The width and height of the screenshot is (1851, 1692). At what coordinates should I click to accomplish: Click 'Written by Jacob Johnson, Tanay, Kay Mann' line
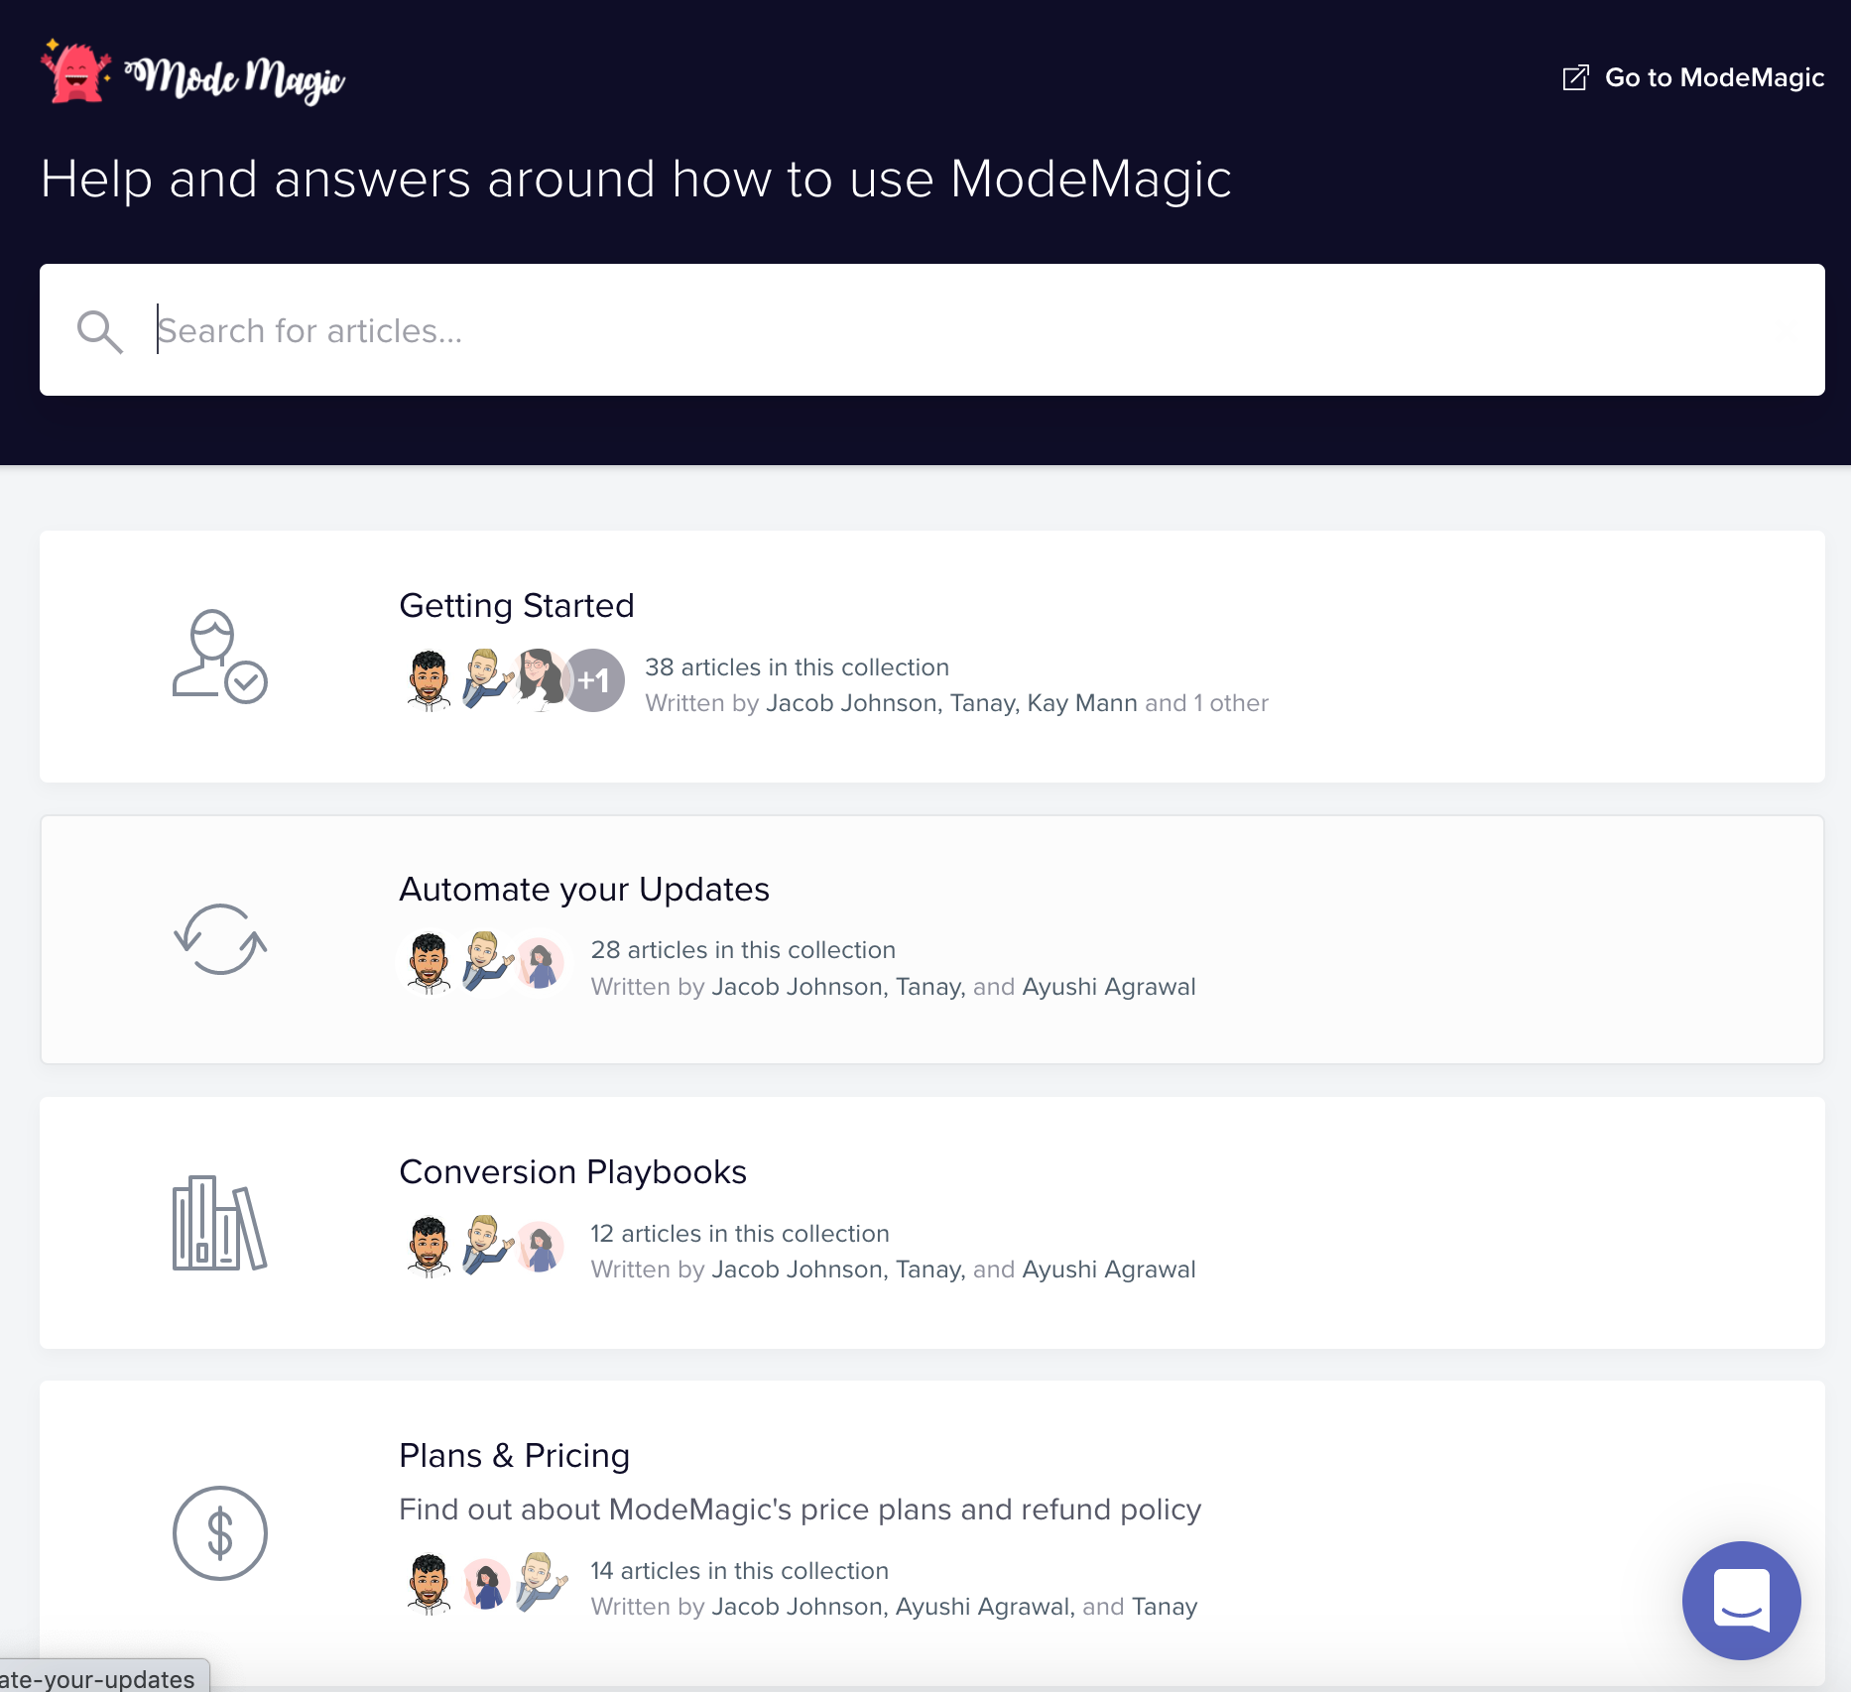coord(957,703)
